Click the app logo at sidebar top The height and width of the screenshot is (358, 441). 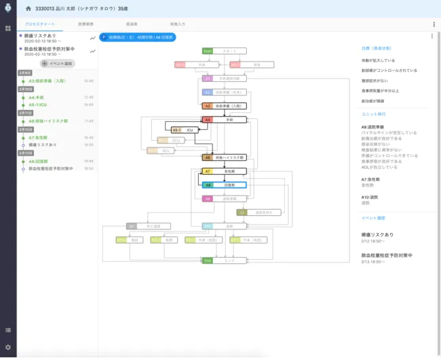coord(7,9)
